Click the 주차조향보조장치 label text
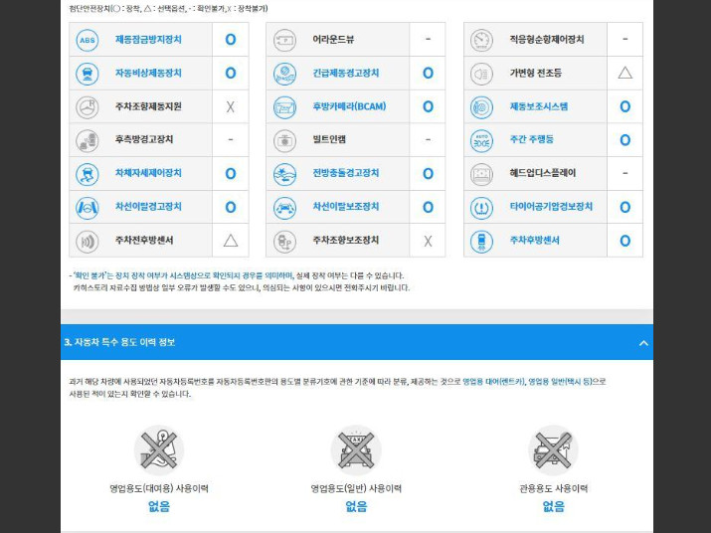 pyautogui.click(x=345, y=240)
